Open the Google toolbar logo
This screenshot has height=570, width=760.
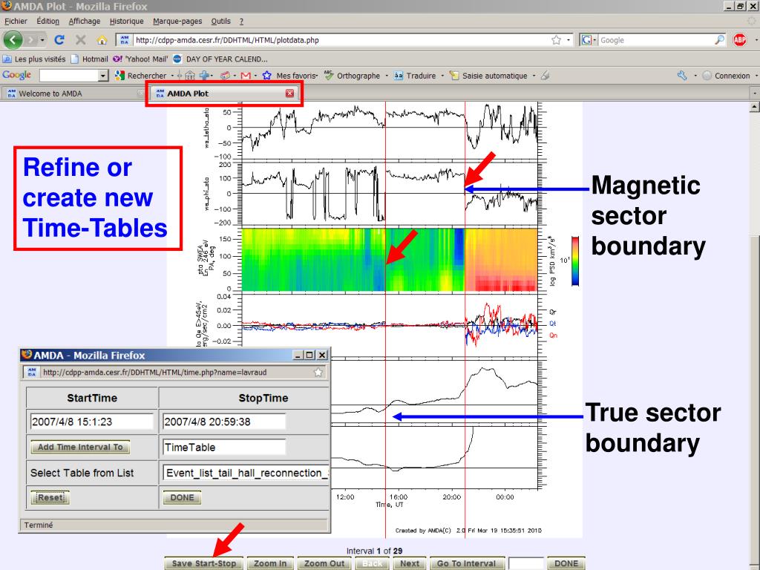[x=16, y=75]
